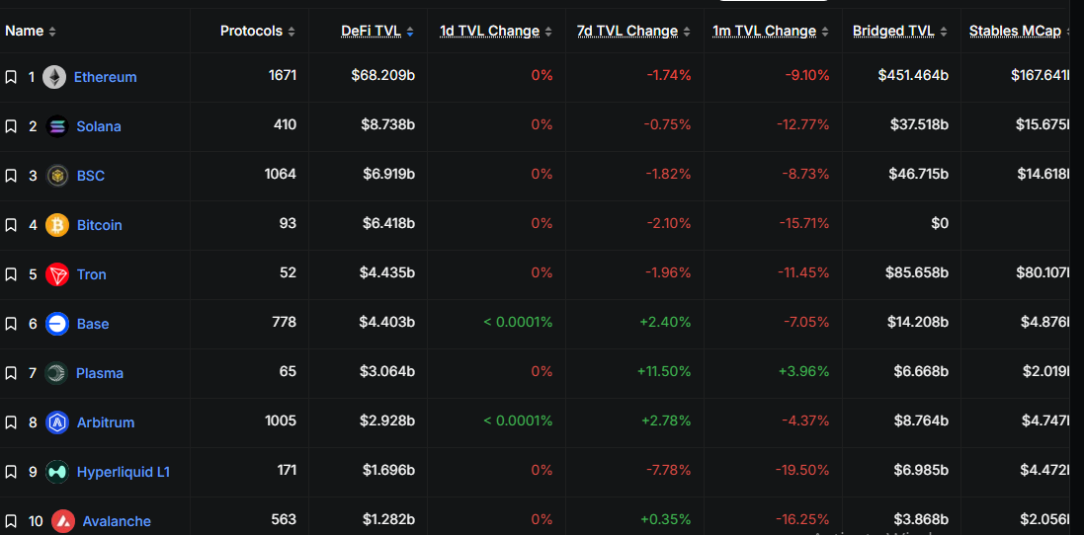
Task: Click the Base chain logo icon
Action: pyautogui.click(x=57, y=324)
